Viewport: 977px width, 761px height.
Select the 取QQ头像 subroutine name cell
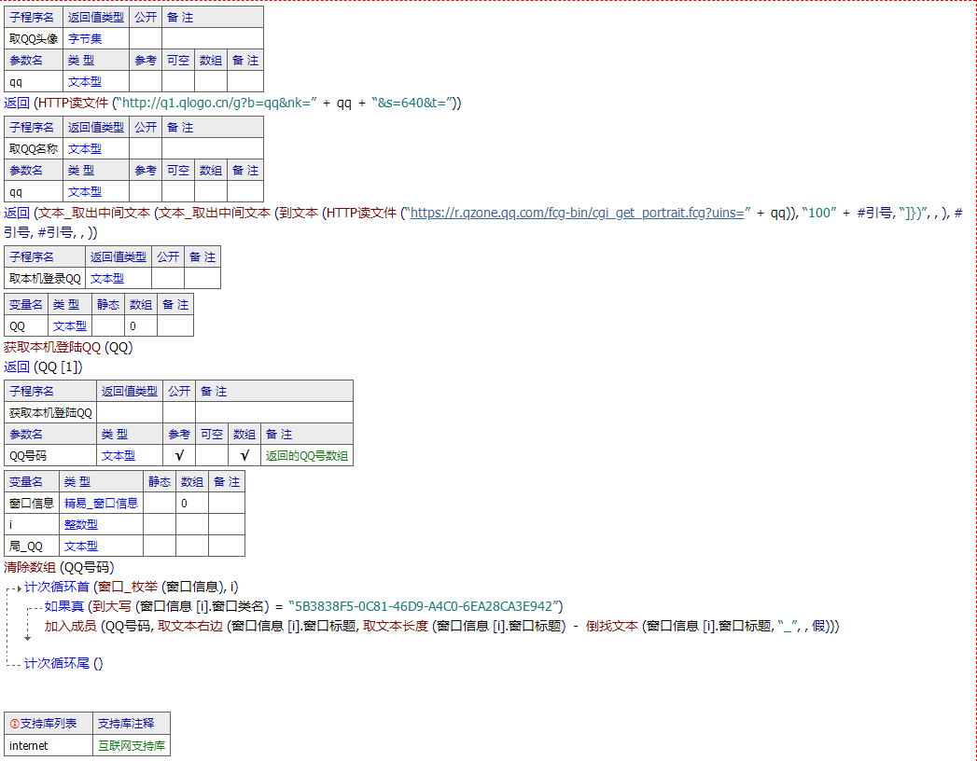34,39
